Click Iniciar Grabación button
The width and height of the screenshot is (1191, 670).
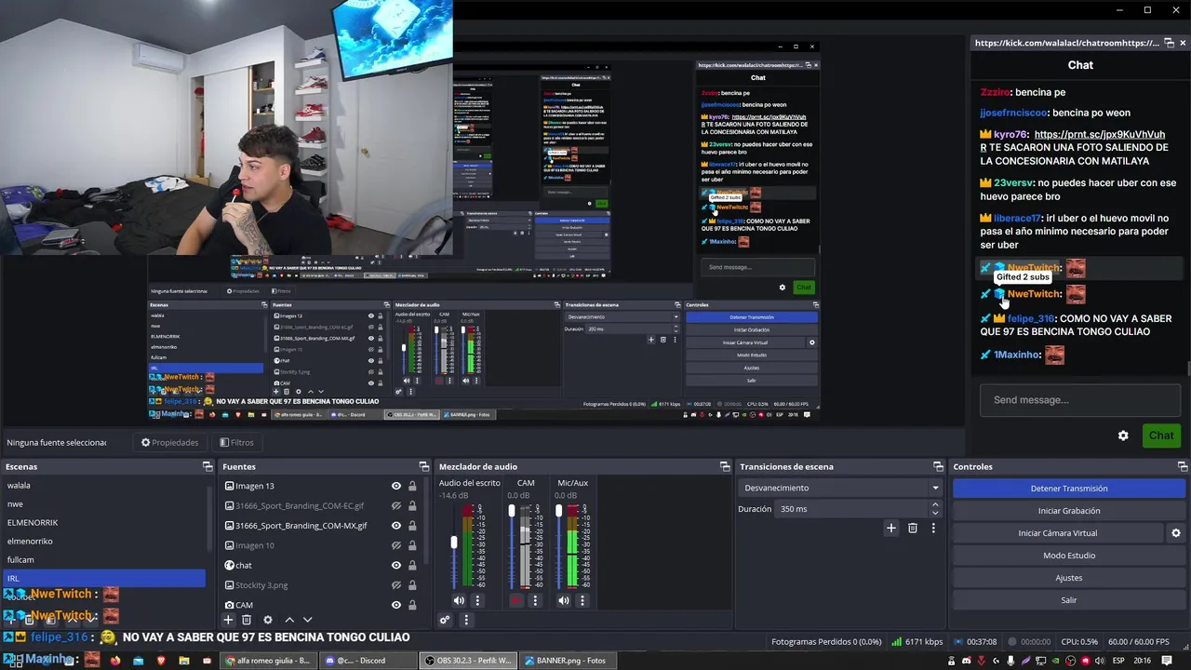[1068, 511]
